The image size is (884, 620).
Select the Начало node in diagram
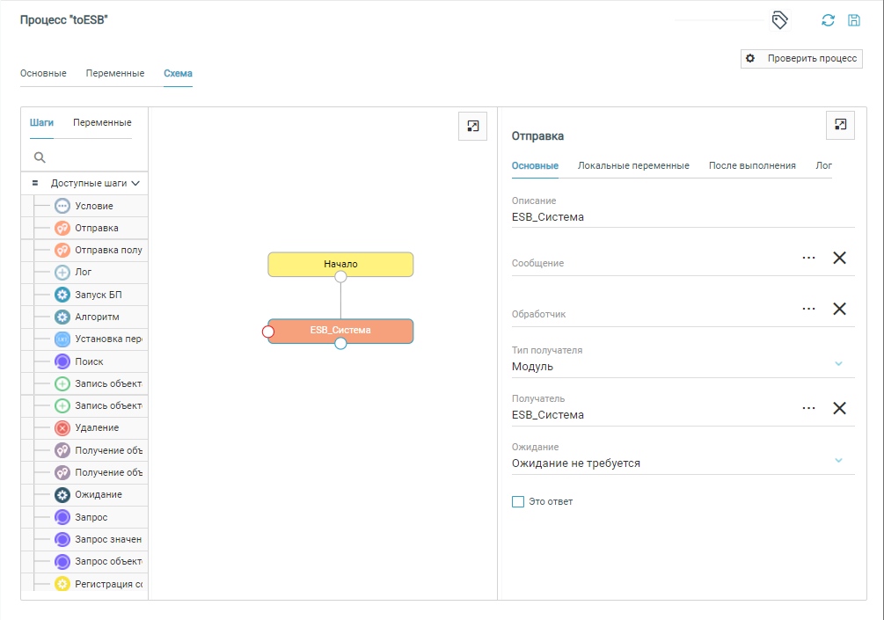340,264
